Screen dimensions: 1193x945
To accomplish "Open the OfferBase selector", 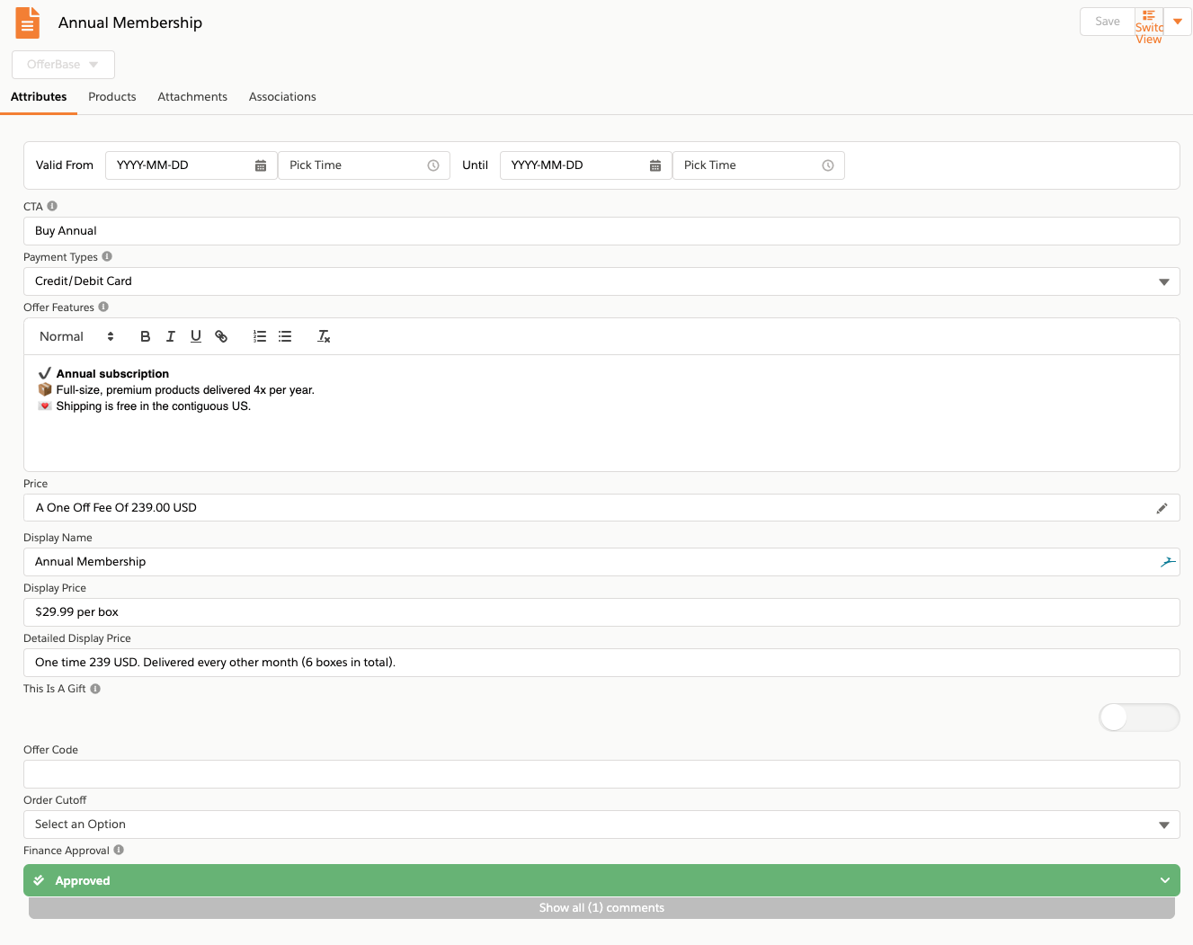I will [x=62, y=64].
